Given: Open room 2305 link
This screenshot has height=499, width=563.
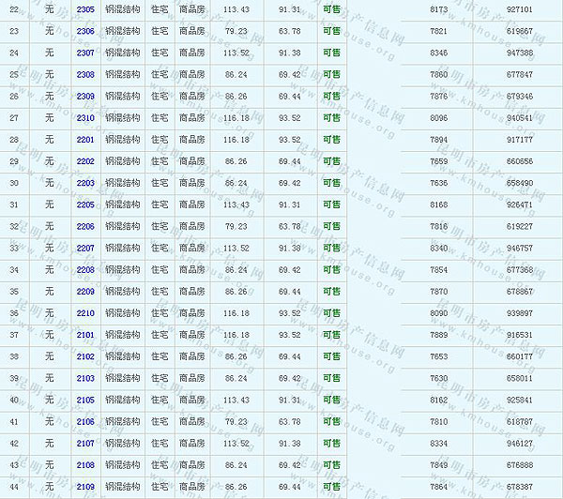Looking at the screenshot, I should pyautogui.click(x=85, y=8).
